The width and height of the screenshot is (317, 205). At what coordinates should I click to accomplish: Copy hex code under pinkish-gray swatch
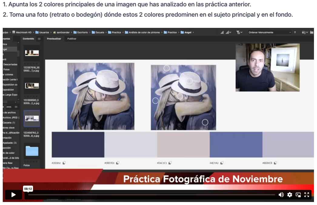(170, 163)
